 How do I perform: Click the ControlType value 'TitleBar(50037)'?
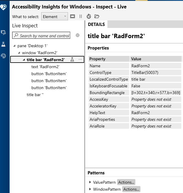tap(156, 72)
